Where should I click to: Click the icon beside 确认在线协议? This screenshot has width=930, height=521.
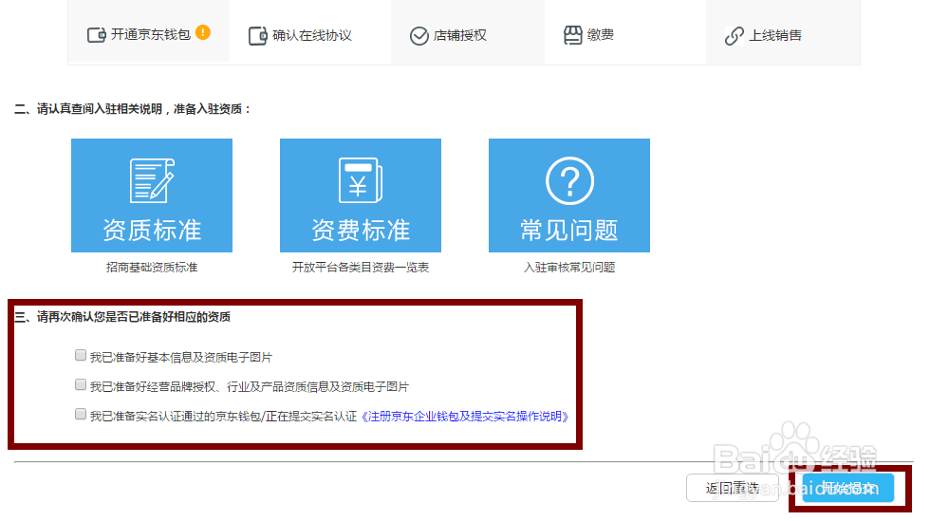coord(258,36)
